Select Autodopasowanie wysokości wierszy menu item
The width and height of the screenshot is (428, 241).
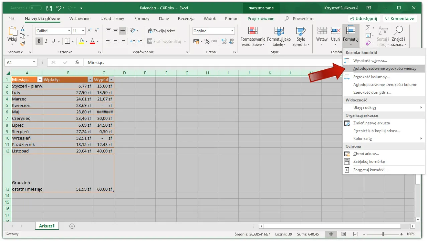(385, 68)
